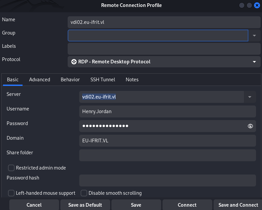Click the Domain field EU-IFRIT.VL
Screen dimensions: 262x210
coord(167,141)
